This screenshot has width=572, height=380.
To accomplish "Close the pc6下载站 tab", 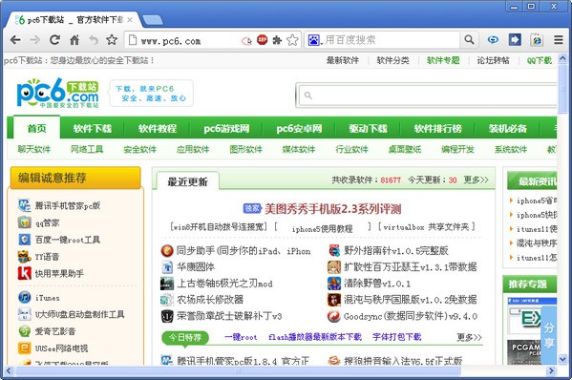I will click(x=130, y=20).
